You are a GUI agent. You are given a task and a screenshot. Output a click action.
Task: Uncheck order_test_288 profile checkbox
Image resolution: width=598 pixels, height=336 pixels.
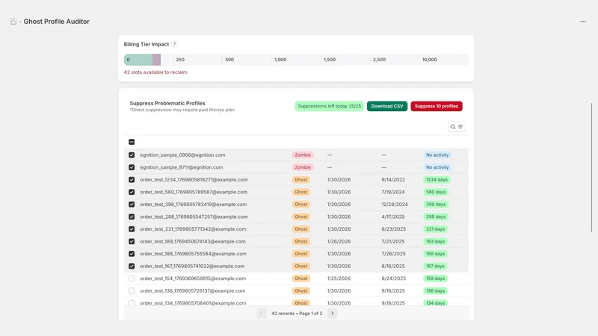132,217
